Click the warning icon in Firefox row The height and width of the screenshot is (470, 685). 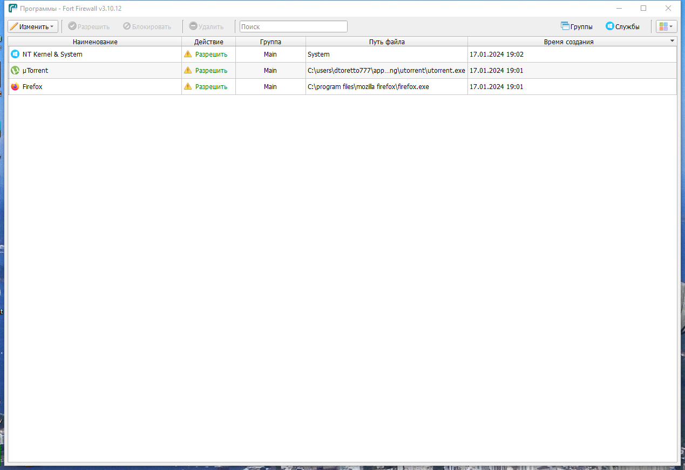pyautogui.click(x=188, y=87)
